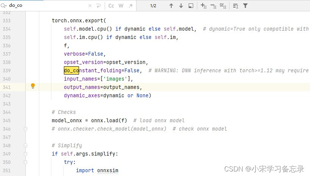
Task: Click the # load onnx model comment
Action: click(159, 121)
